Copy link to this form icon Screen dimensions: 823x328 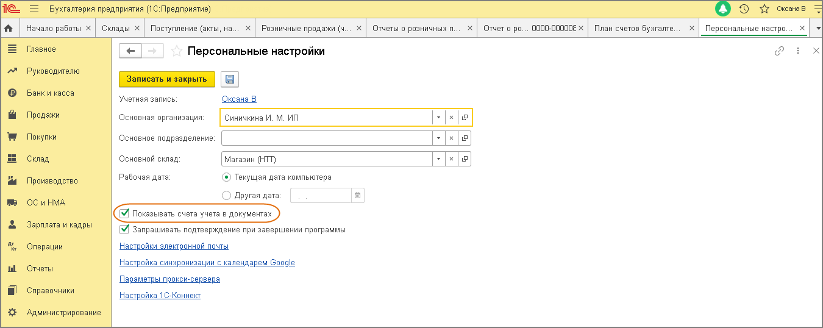[779, 51]
